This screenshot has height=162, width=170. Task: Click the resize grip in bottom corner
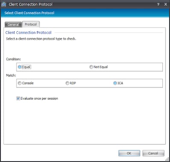[x=167, y=159]
